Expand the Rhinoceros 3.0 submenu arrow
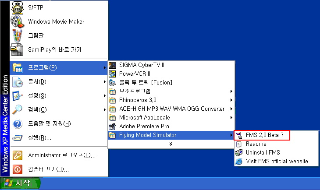 (x=231, y=100)
